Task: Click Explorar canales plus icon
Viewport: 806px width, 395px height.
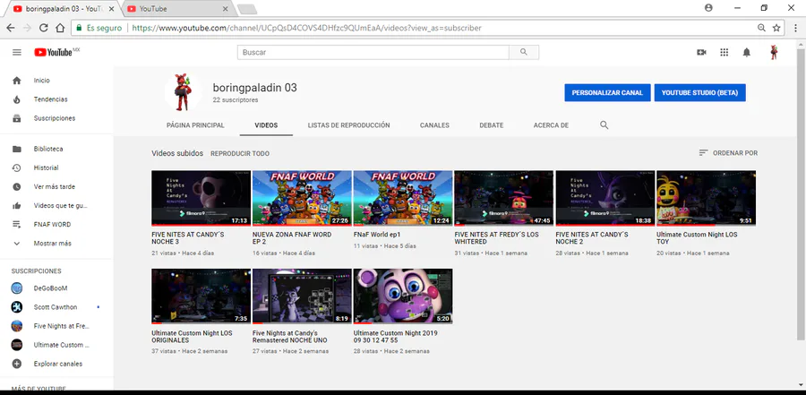Action: pos(17,364)
